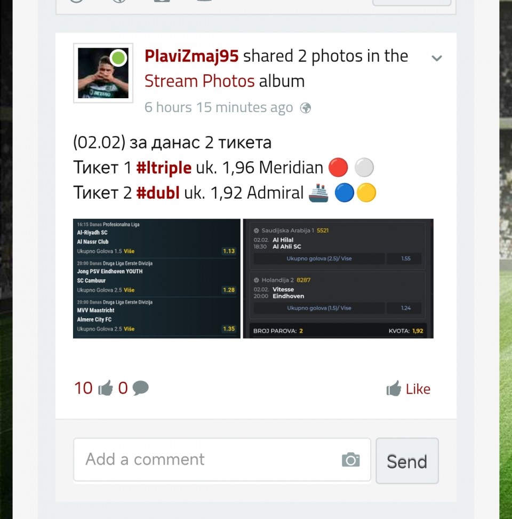Attach a photo with camera icon
This screenshot has height=519, width=512.
click(351, 460)
